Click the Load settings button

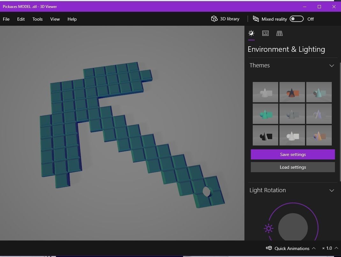pyautogui.click(x=293, y=167)
